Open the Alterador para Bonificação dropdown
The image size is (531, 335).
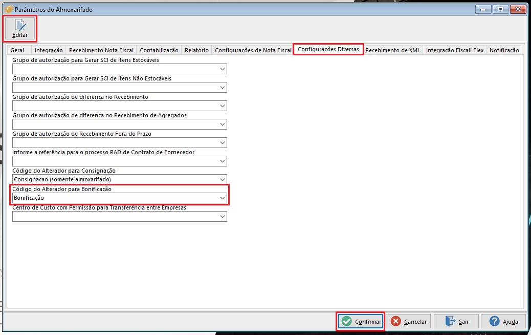(222, 198)
